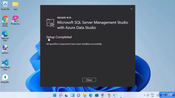Launch Wampserver desktop shortcut
This screenshot has height=98, width=175.
[15, 20]
